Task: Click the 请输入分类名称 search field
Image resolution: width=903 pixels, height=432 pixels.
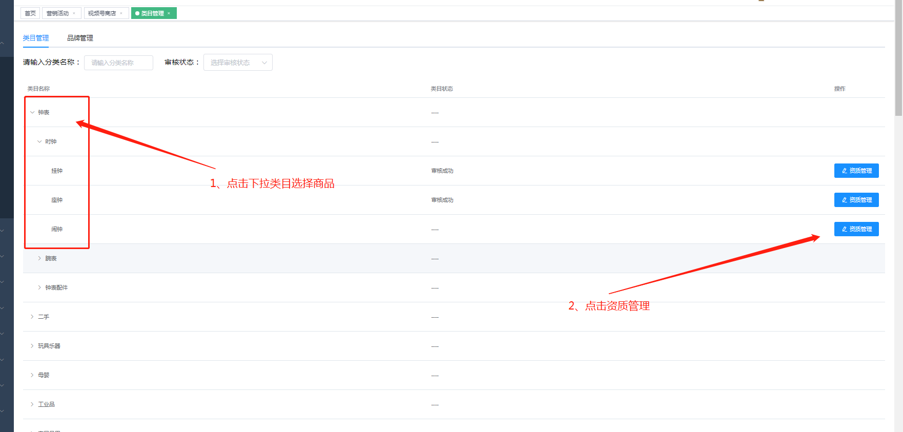Action: tap(118, 63)
